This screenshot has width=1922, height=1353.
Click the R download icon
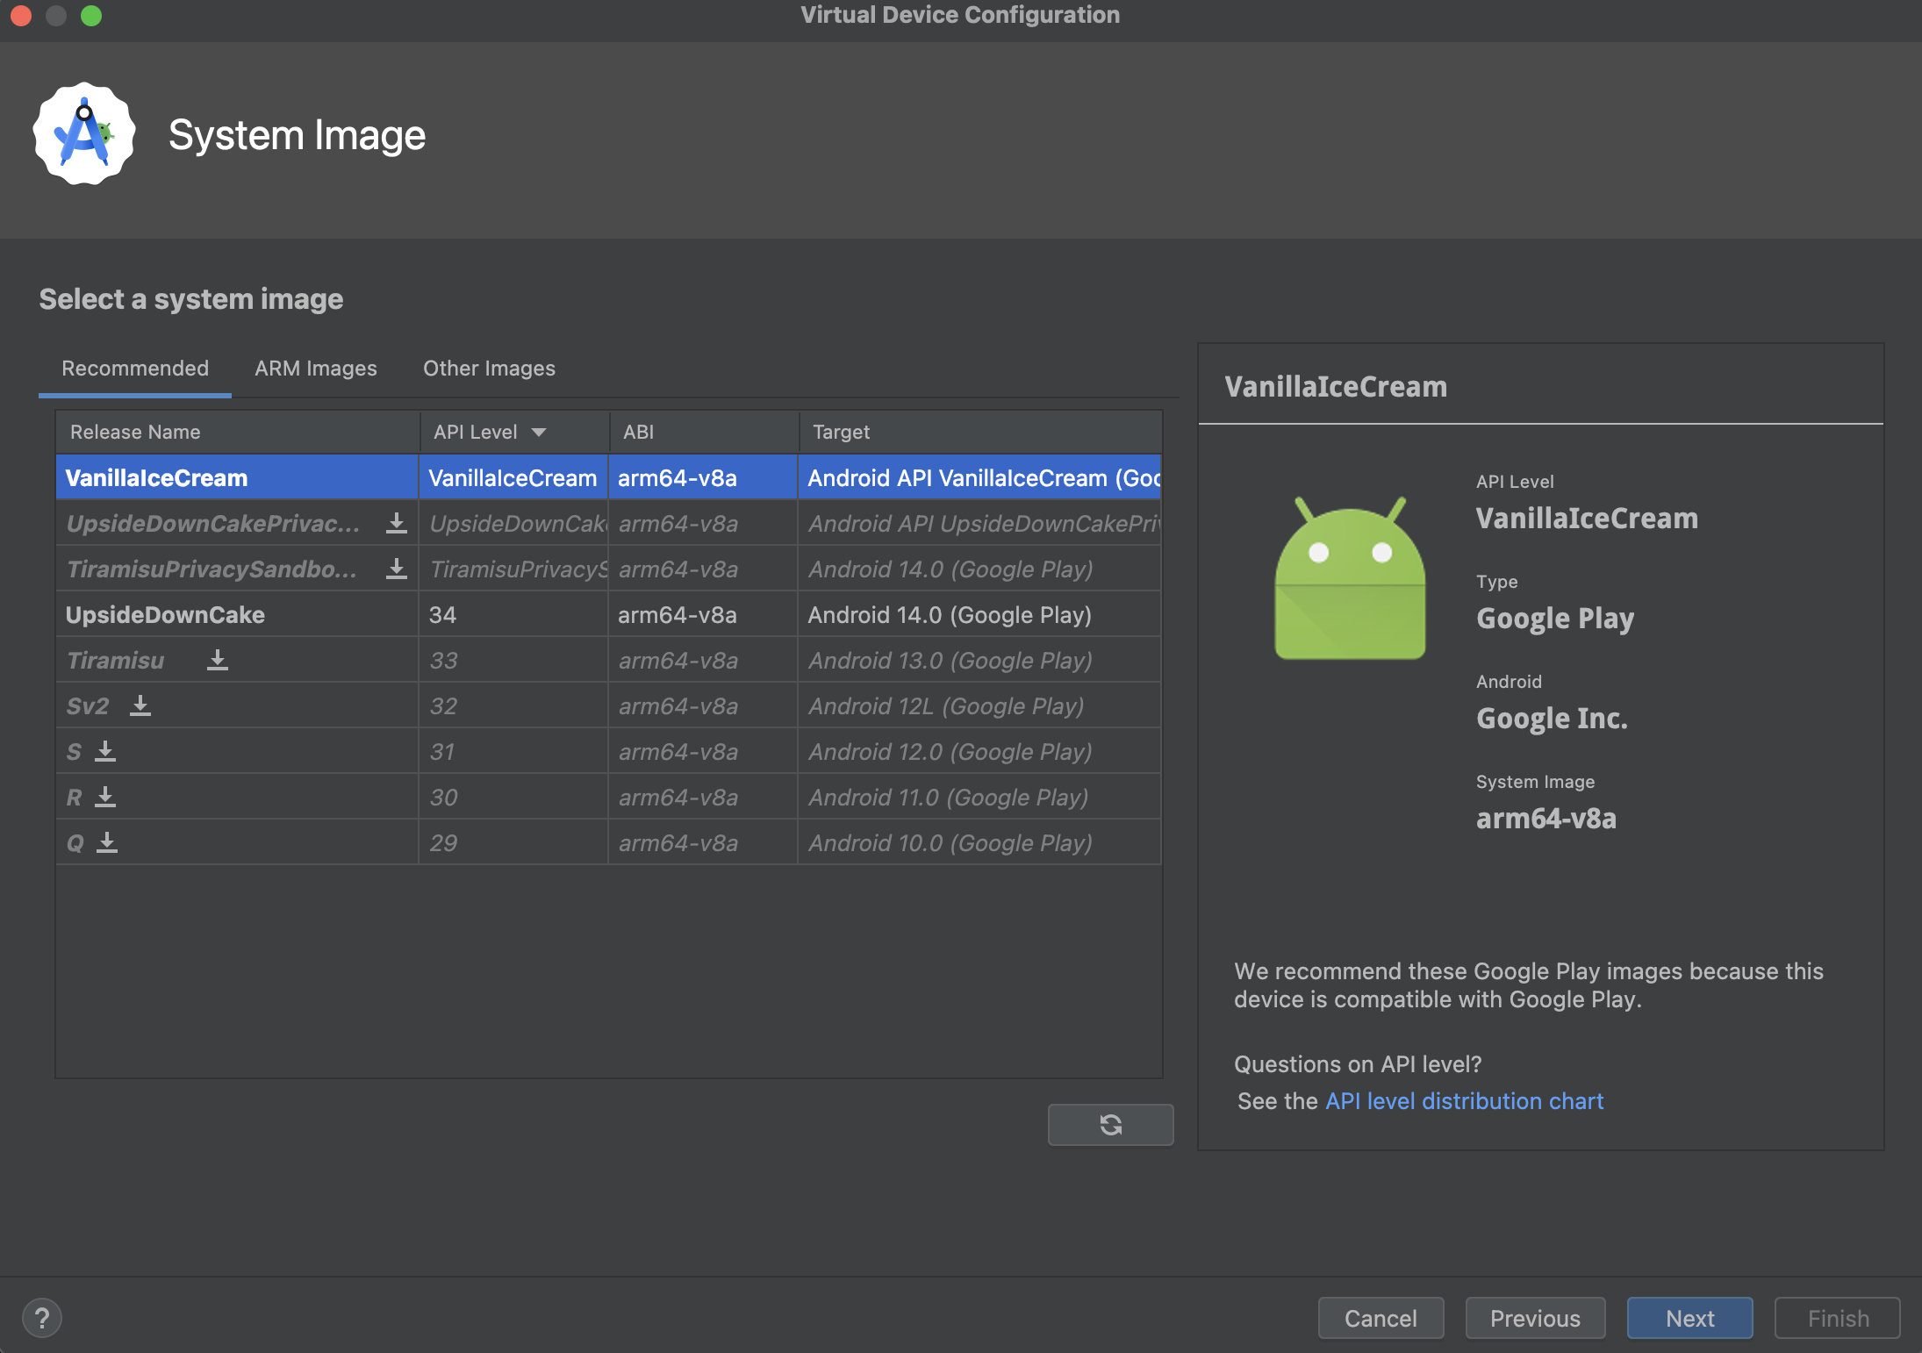tap(108, 797)
